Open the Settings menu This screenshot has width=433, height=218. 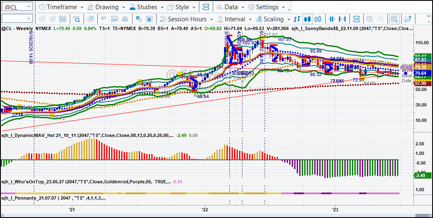(267, 7)
